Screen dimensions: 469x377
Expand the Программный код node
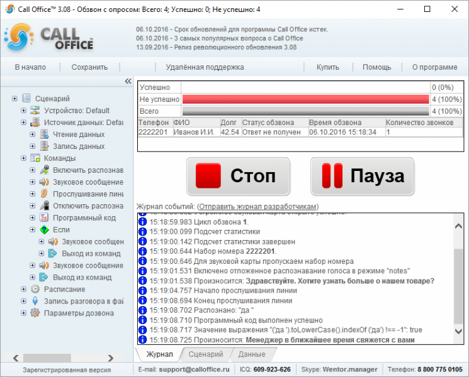pos(33,217)
